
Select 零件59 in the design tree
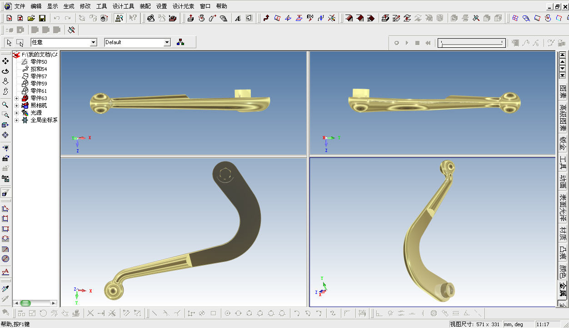pyautogui.click(x=39, y=84)
